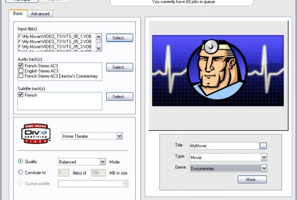Open the browse button beside the Title field

pos(263,145)
